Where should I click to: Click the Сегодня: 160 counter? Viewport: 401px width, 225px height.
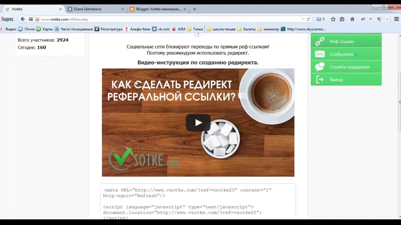pyautogui.click(x=32, y=47)
